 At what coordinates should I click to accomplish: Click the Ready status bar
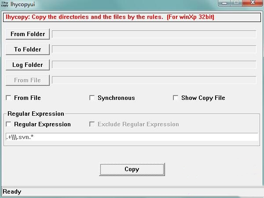pos(132,191)
